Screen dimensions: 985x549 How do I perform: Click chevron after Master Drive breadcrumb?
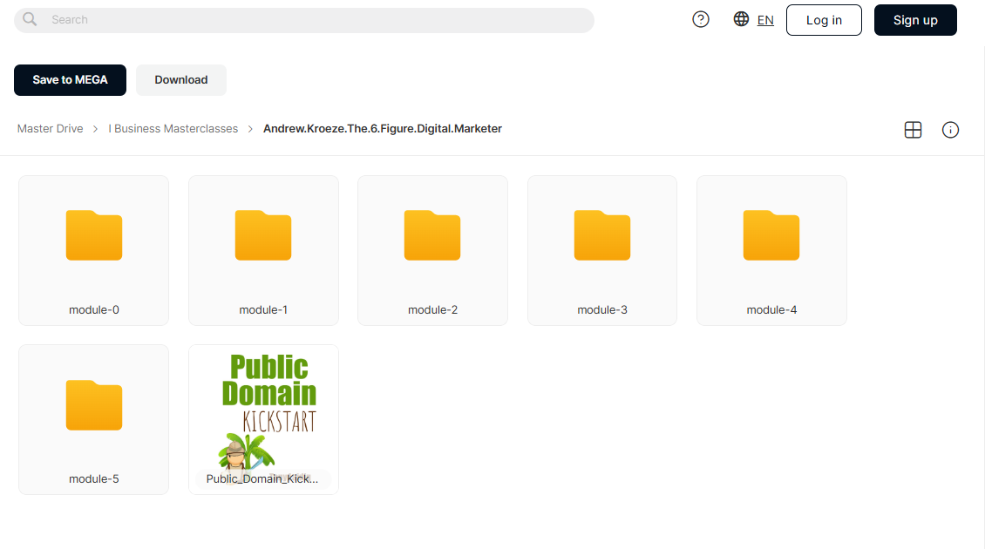(x=96, y=129)
